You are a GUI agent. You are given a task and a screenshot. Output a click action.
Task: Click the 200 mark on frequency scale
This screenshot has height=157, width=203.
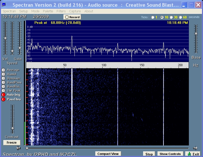[x=180, y=65]
